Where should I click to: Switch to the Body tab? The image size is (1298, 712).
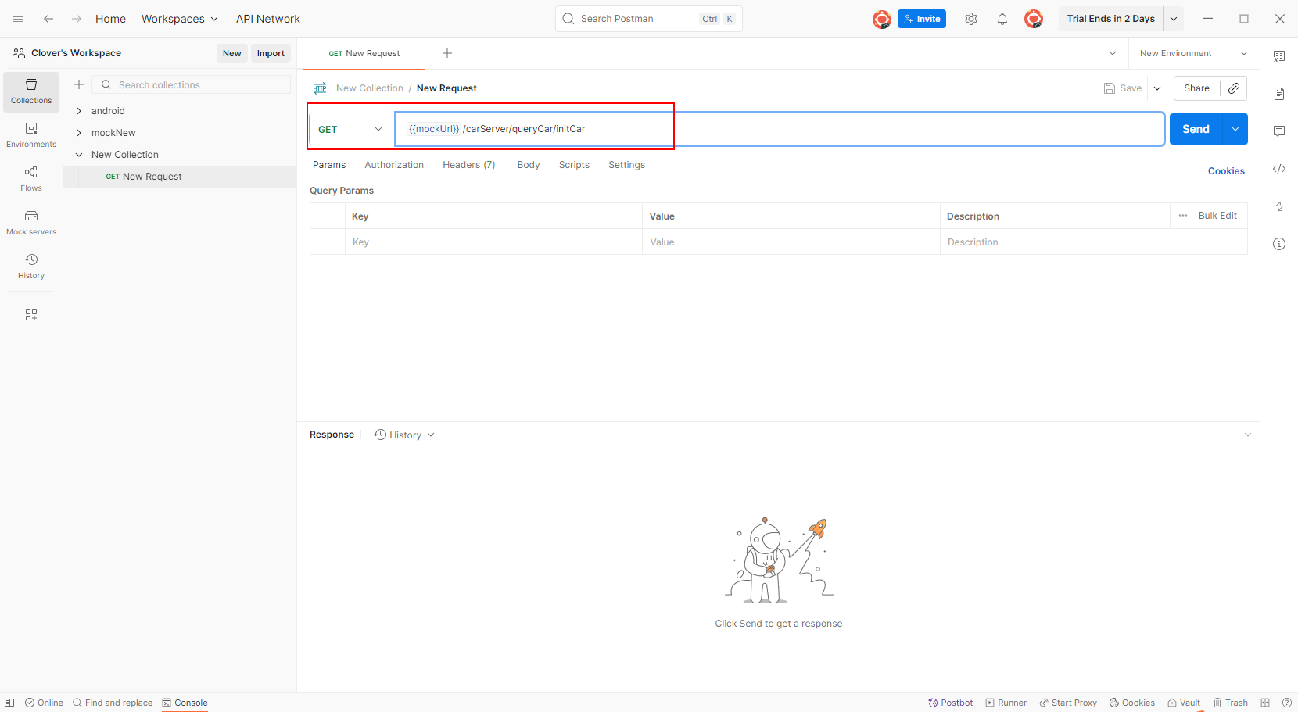(x=529, y=165)
